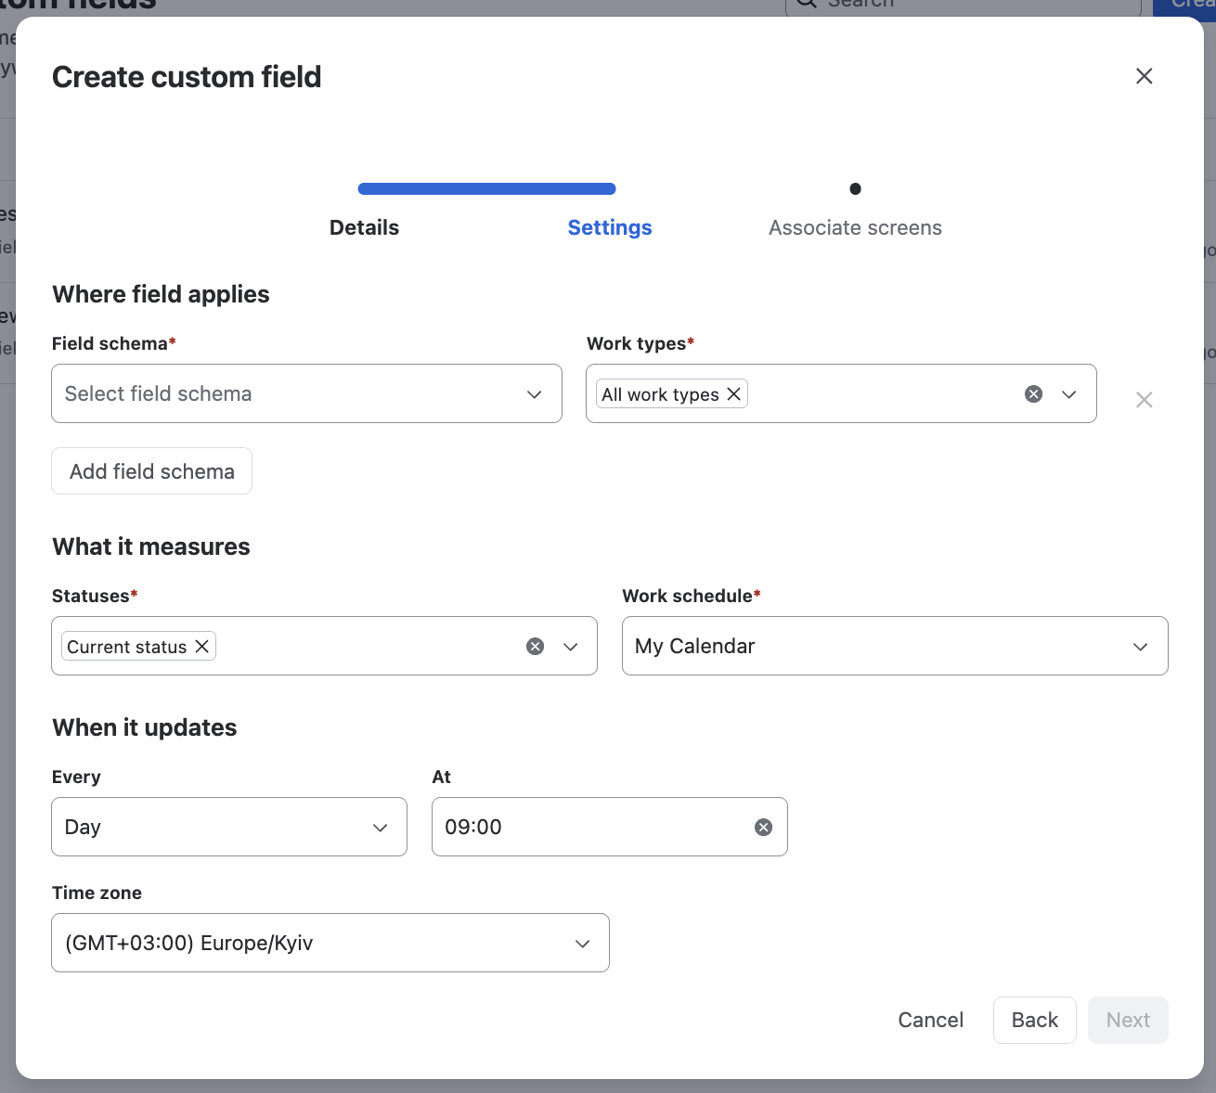The height and width of the screenshot is (1093, 1216).
Task: Click the 'What it measures' heading
Action: [151, 546]
